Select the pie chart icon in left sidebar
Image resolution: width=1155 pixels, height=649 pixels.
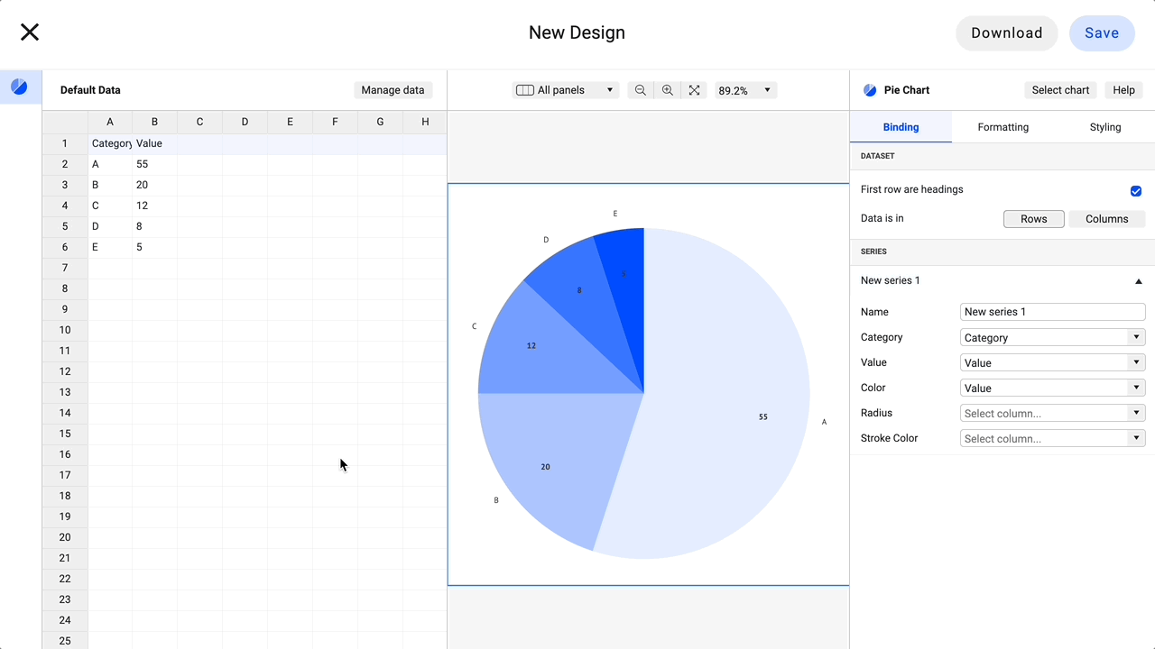click(20, 87)
